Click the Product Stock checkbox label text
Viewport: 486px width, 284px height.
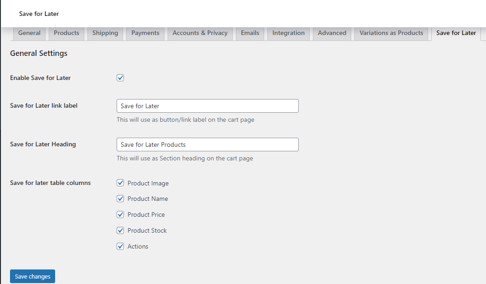pyautogui.click(x=147, y=230)
